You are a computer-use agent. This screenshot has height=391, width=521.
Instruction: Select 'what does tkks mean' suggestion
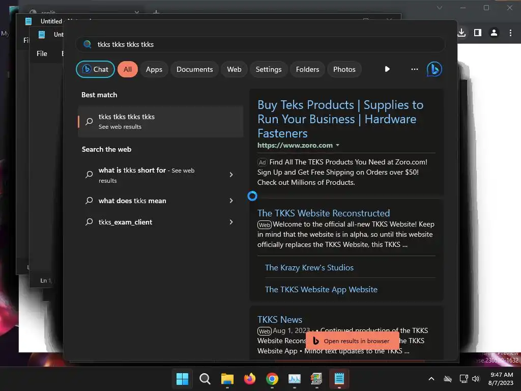tap(132, 201)
